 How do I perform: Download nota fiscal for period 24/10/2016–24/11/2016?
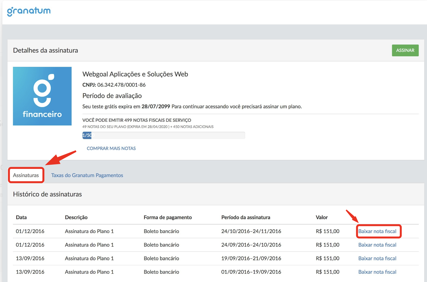click(377, 231)
